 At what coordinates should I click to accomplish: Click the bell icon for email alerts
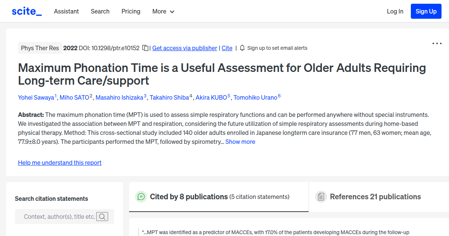coord(242,48)
